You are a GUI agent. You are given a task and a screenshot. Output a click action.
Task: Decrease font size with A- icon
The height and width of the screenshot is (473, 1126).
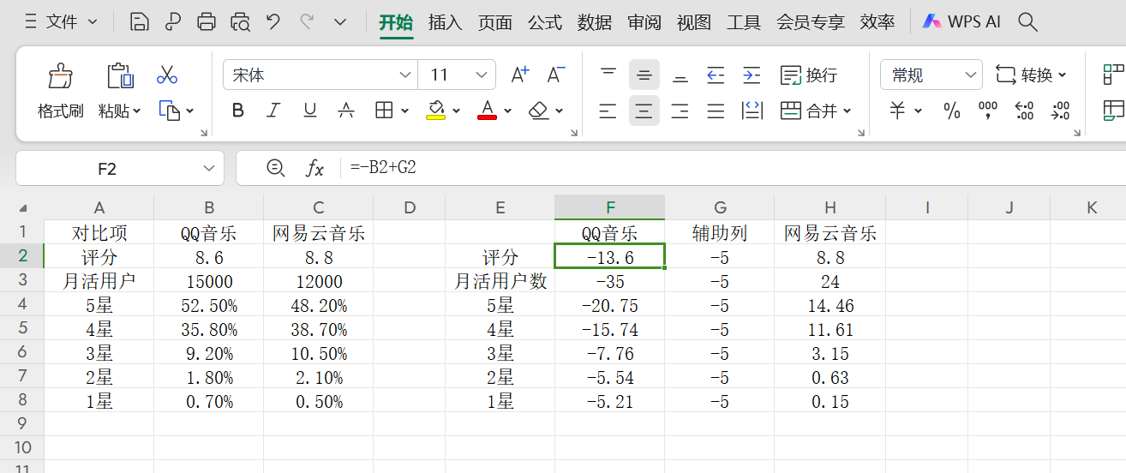(556, 75)
